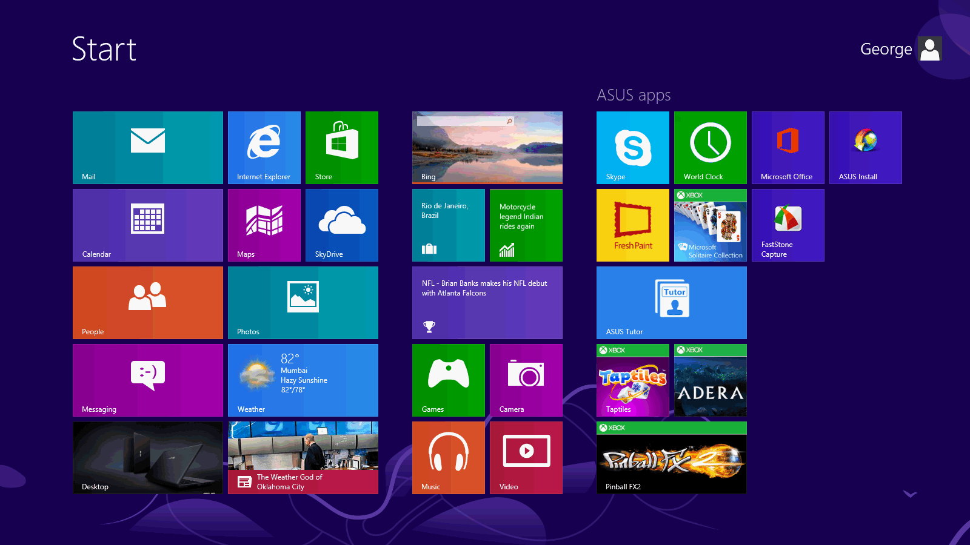
Task: Launch the Messaging tile
Action: tap(148, 380)
